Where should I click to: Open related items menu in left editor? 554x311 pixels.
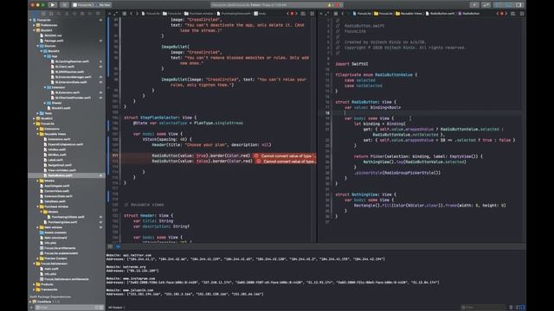click(x=124, y=14)
